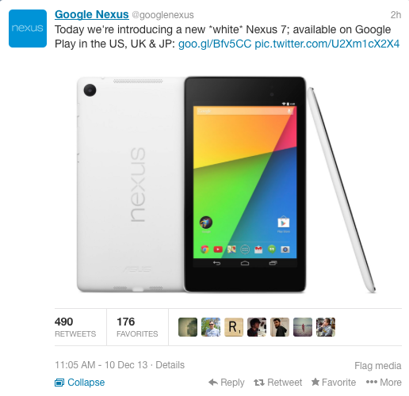
Task: Open the first green-tinted user avatar
Action: [188, 327]
